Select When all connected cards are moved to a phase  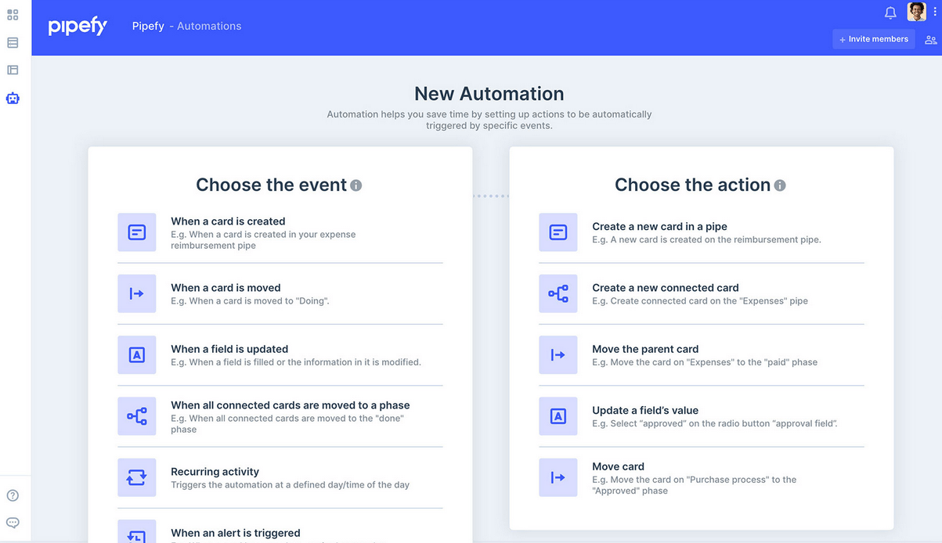coord(280,416)
